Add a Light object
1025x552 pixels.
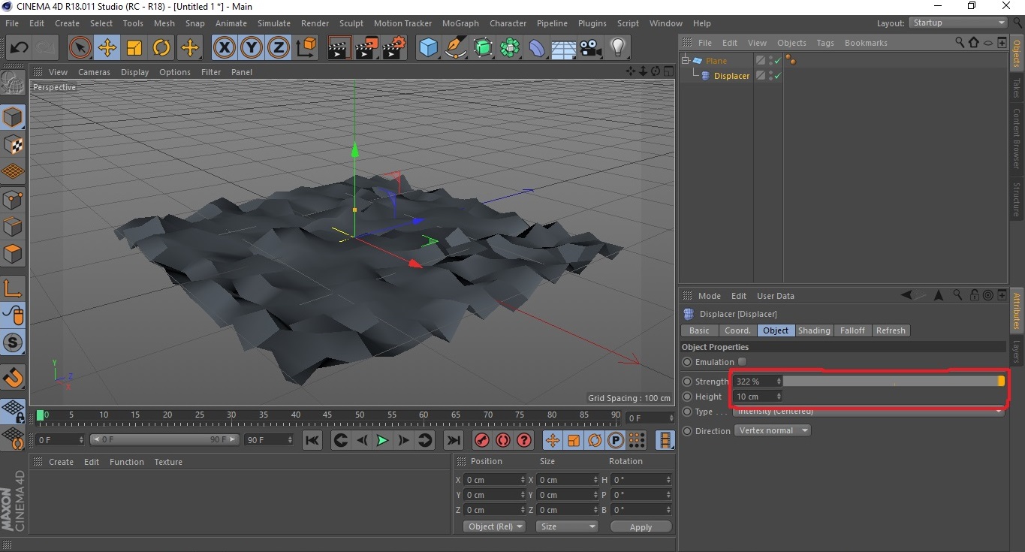tap(618, 48)
